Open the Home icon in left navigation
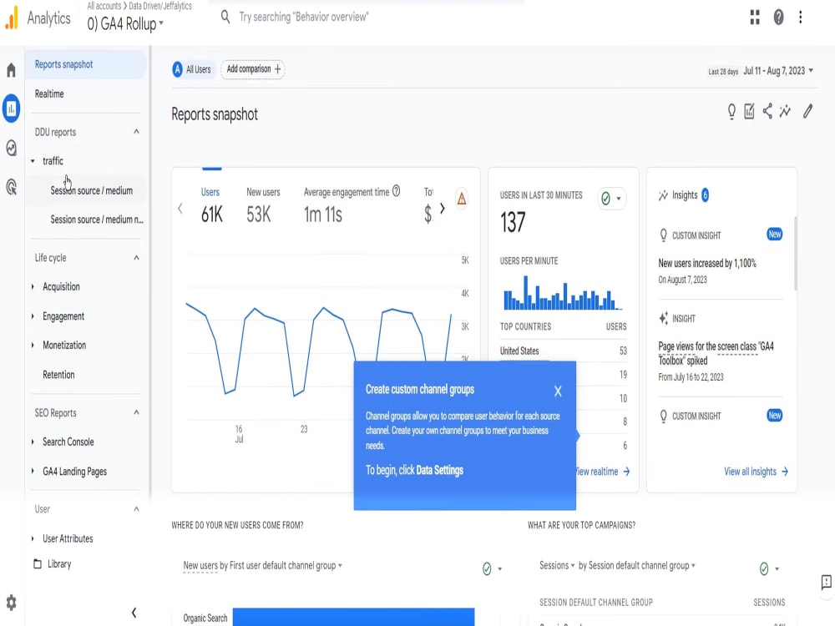The image size is (835, 626). tap(11, 70)
